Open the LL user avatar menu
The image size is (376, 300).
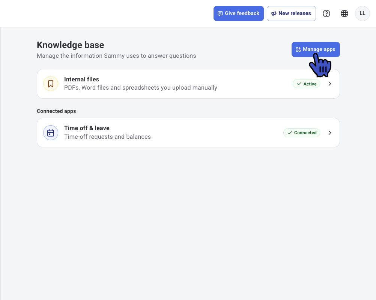[362, 13]
